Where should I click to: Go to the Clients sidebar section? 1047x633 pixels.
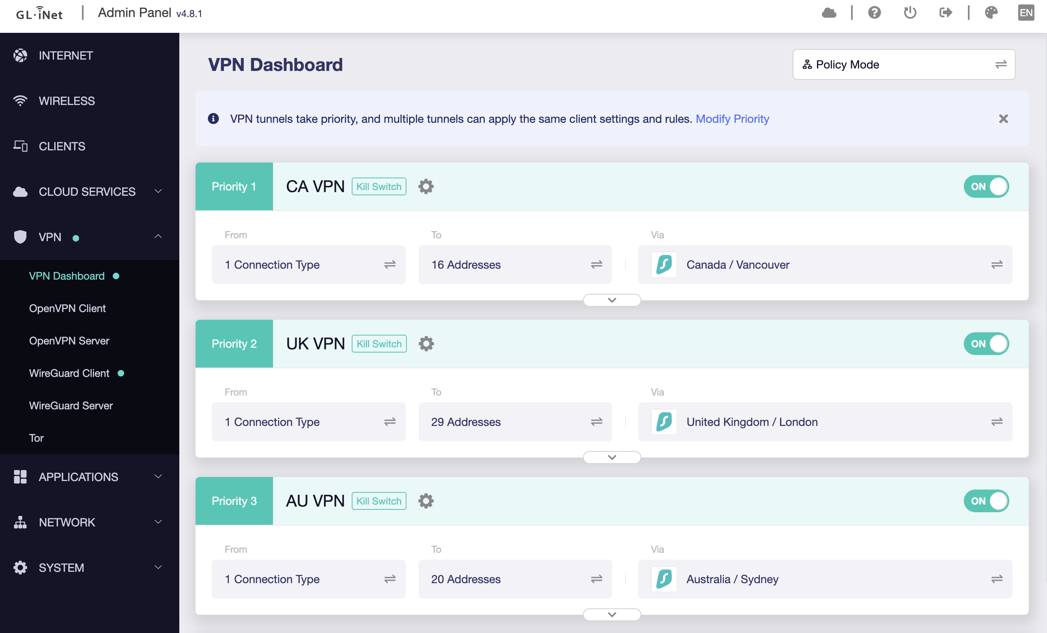62,146
